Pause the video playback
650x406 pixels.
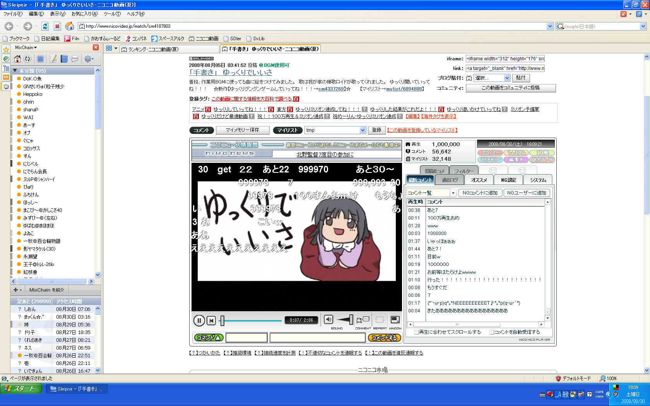click(199, 320)
